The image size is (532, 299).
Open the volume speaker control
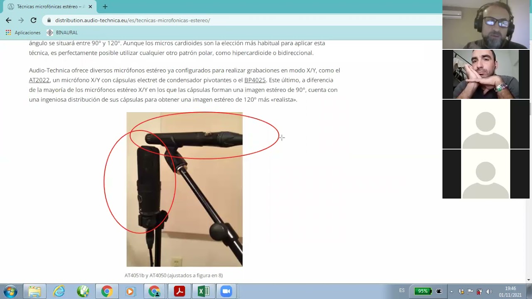tap(489, 292)
